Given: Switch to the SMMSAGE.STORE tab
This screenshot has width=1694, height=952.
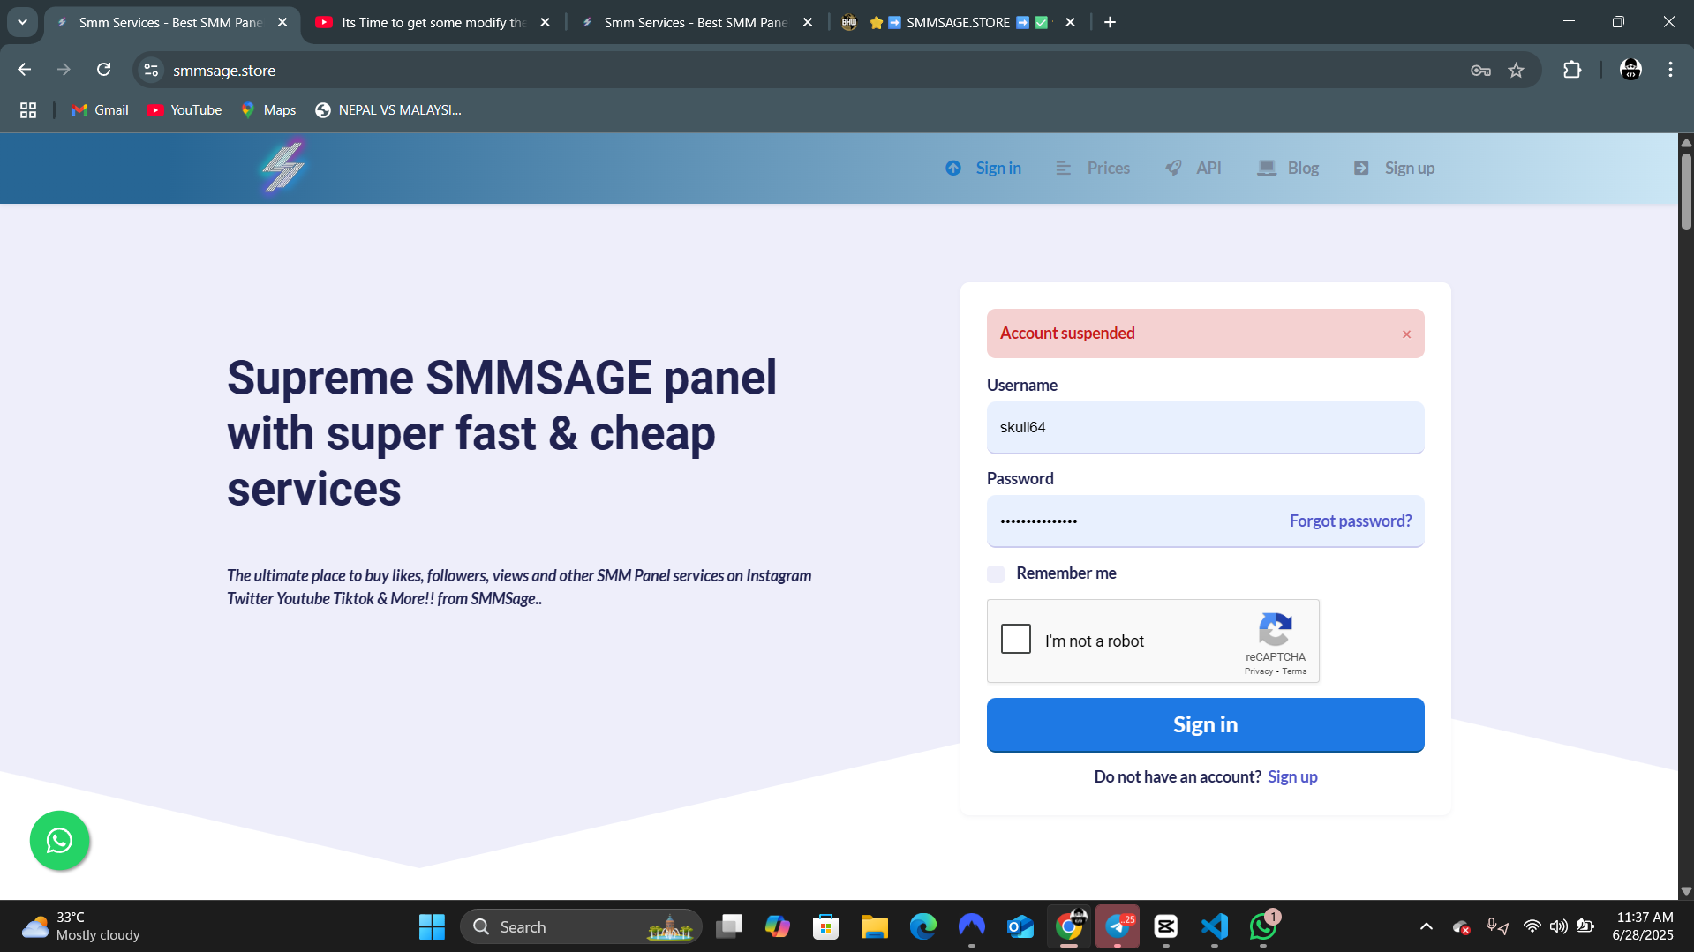Looking at the screenshot, I should coord(959,22).
